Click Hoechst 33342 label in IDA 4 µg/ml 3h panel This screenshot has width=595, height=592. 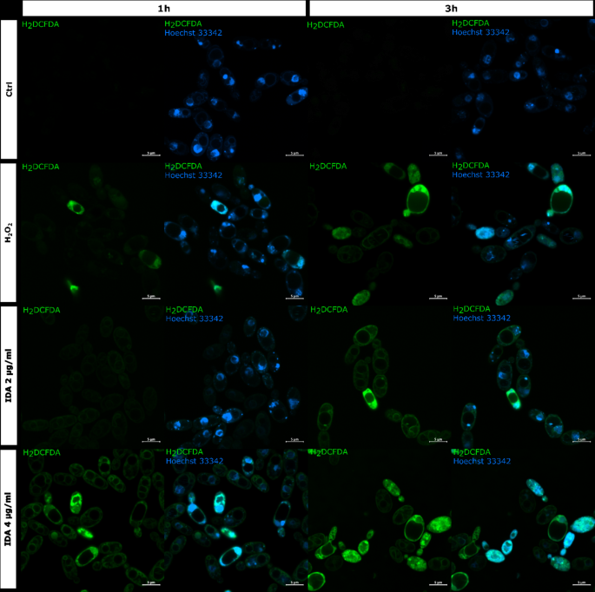(x=481, y=461)
